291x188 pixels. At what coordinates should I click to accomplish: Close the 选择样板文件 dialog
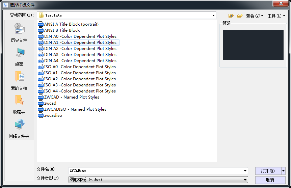coord(281,3)
